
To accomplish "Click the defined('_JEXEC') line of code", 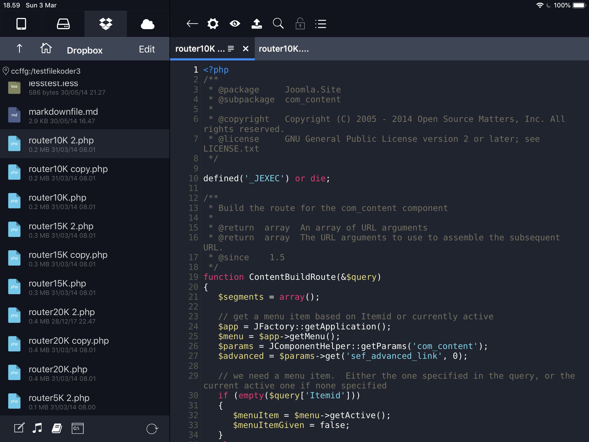I will [266, 179].
